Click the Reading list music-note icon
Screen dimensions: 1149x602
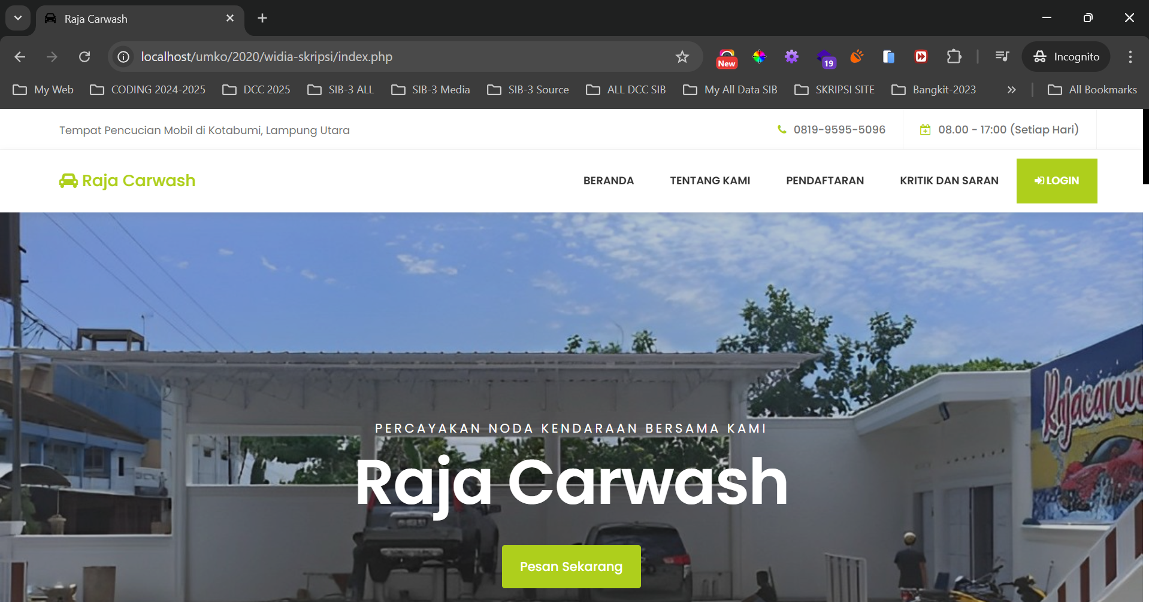[x=1002, y=56]
